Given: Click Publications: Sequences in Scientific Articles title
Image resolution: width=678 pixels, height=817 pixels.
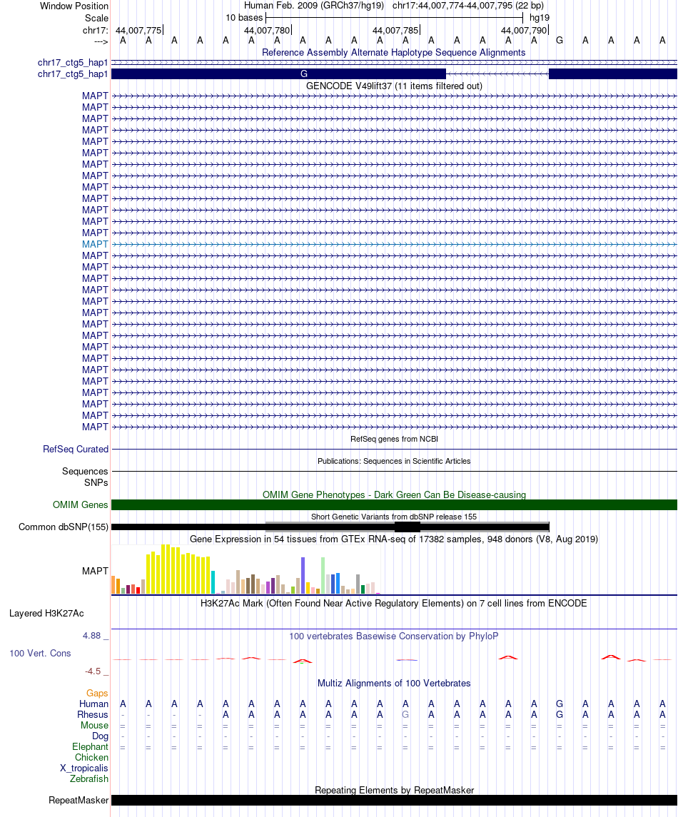Looking at the screenshot, I should point(394,461).
